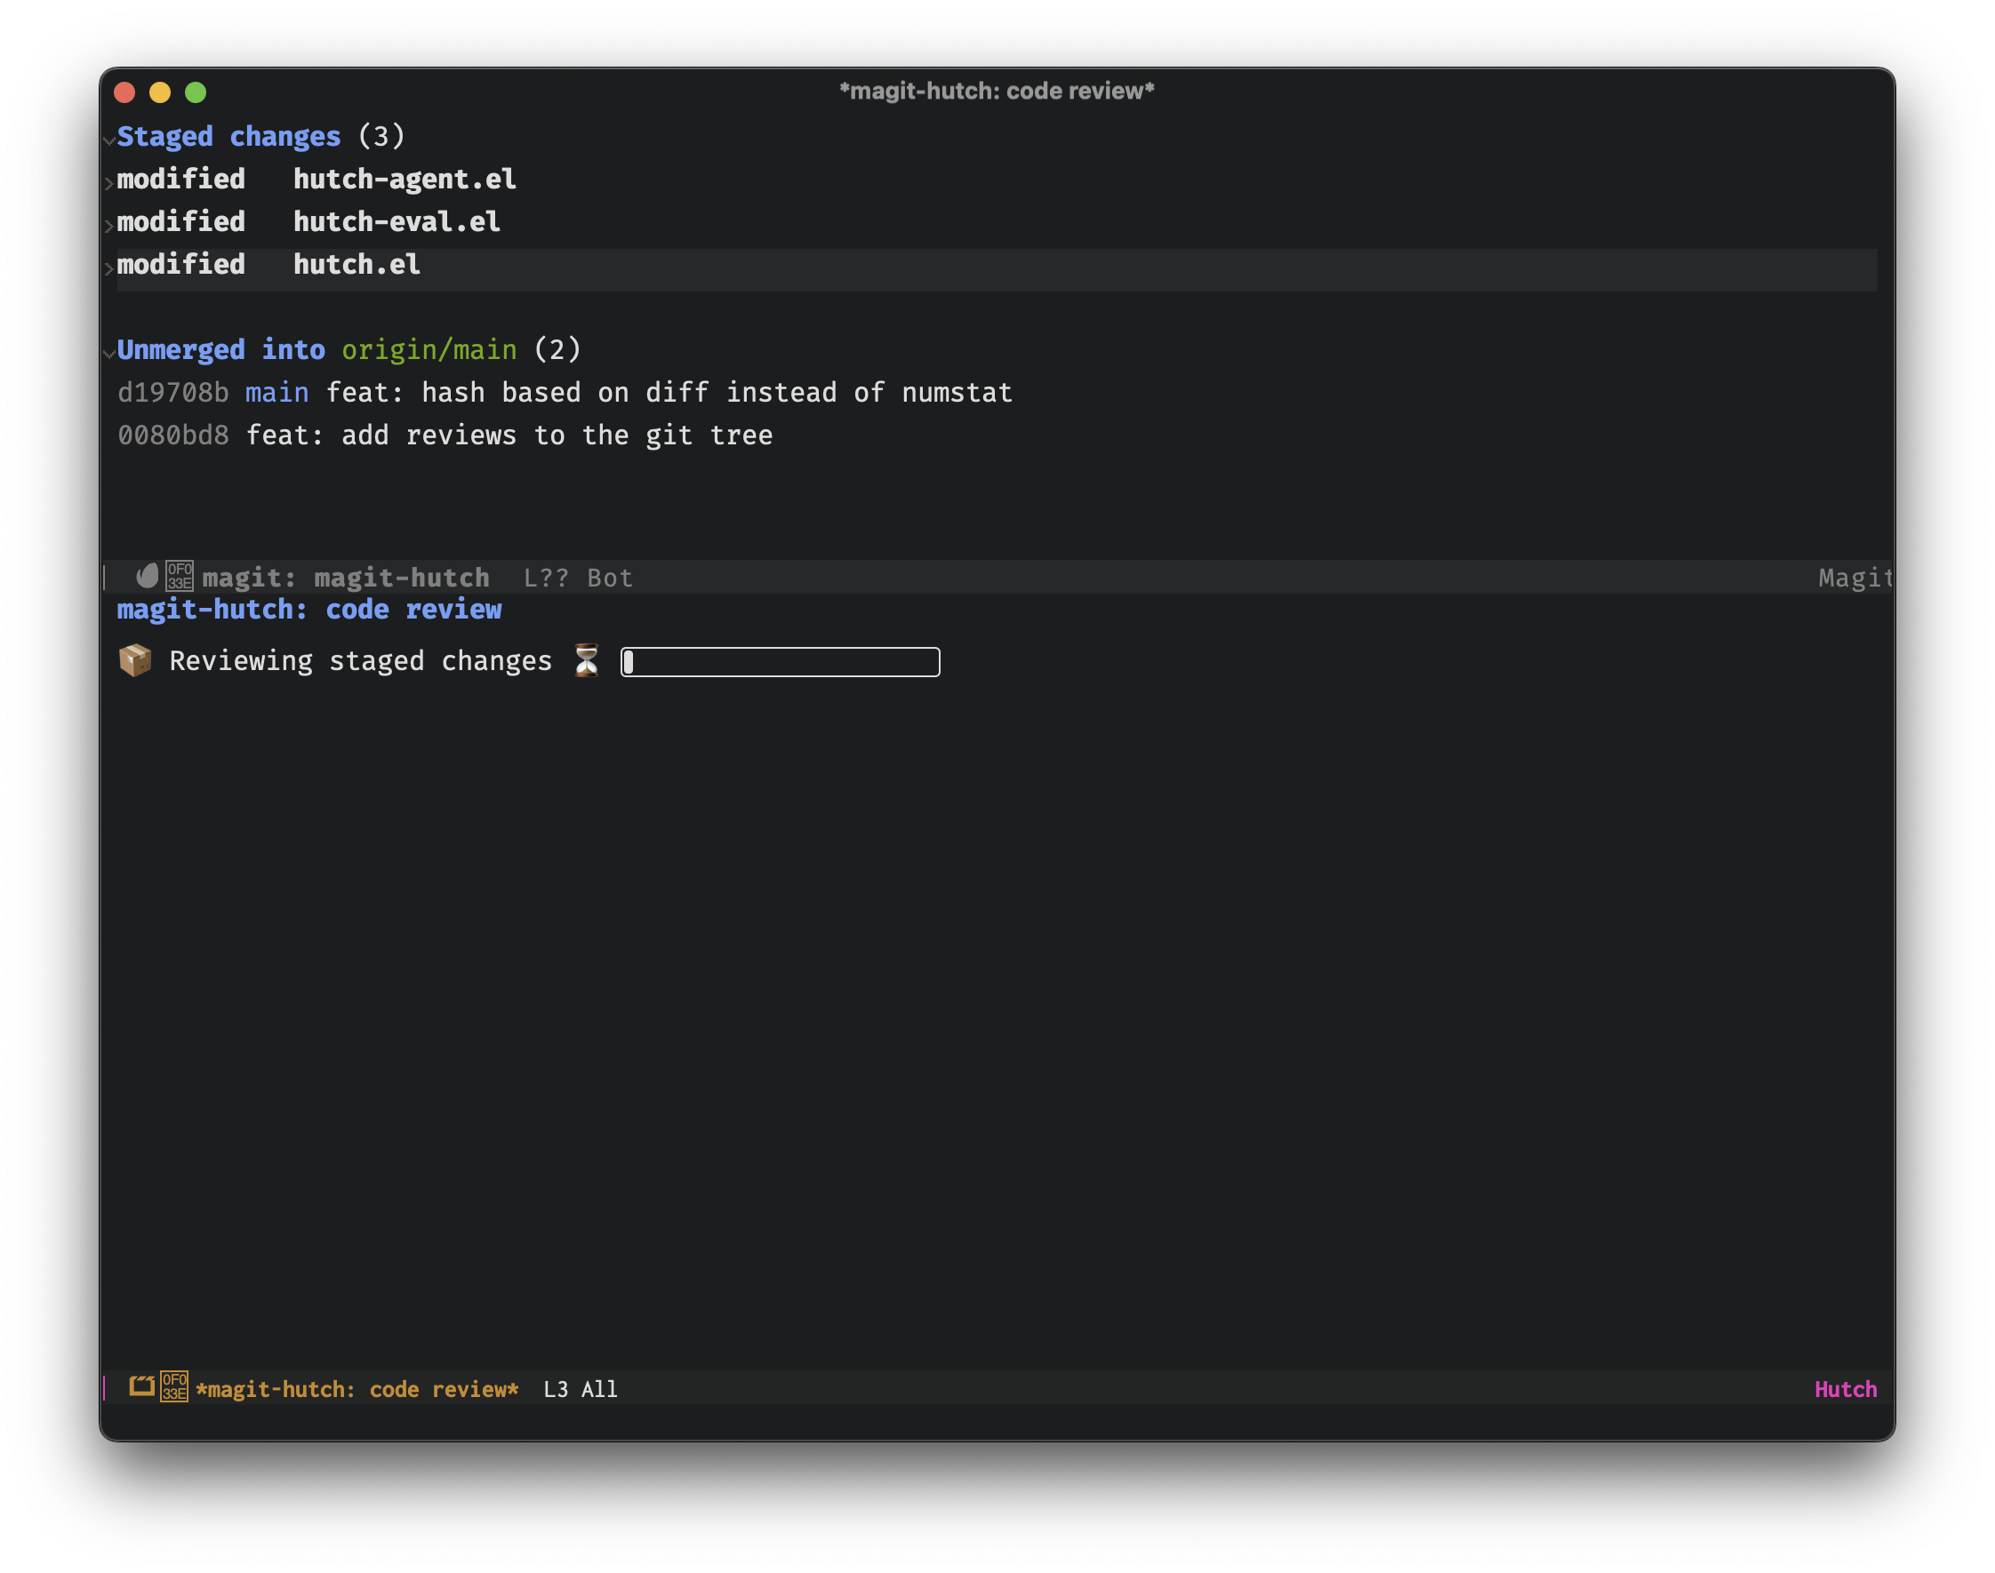
Task: Open commit hash d19708b
Action: point(173,392)
